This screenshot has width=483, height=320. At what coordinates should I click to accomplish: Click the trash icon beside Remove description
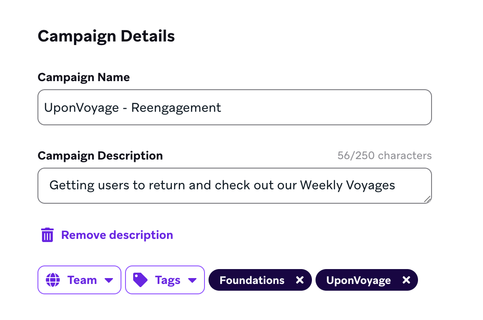(x=47, y=235)
